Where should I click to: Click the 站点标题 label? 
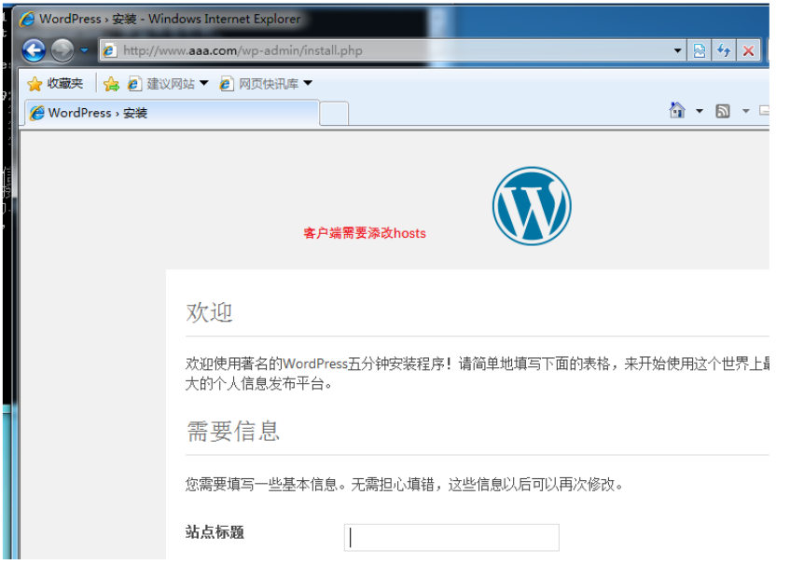tap(215, 531)
